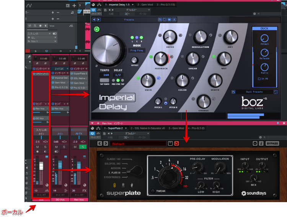Image resolution: width=287 pixels, height=217 pixels.
Task: Open TWEAK panel button in SuperPlate
Action: (153, 191)
